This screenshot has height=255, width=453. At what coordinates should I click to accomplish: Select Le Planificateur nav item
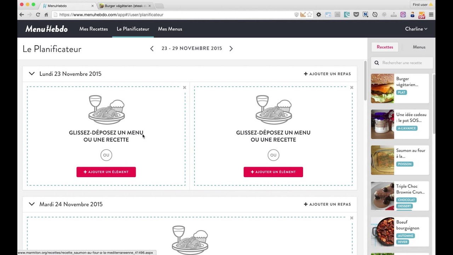click(133, 29)
